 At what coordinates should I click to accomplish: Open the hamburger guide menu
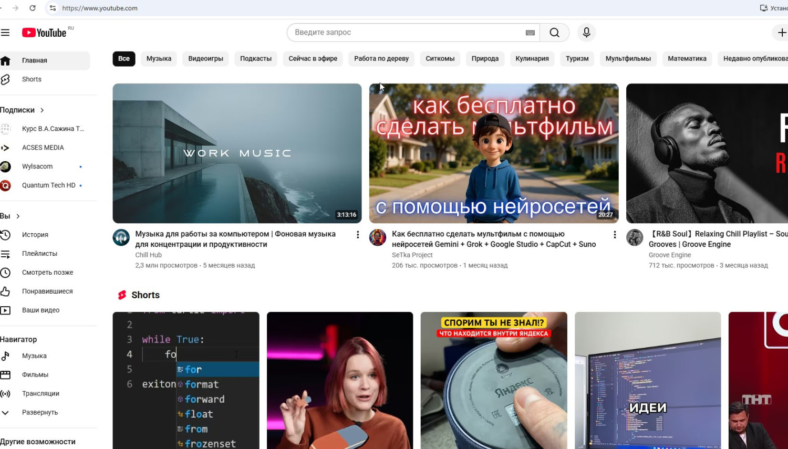[5, 33]
